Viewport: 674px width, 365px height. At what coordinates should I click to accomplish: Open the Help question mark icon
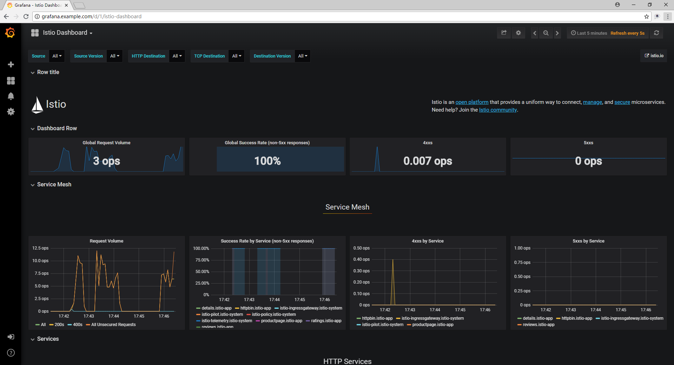(11, 353)
